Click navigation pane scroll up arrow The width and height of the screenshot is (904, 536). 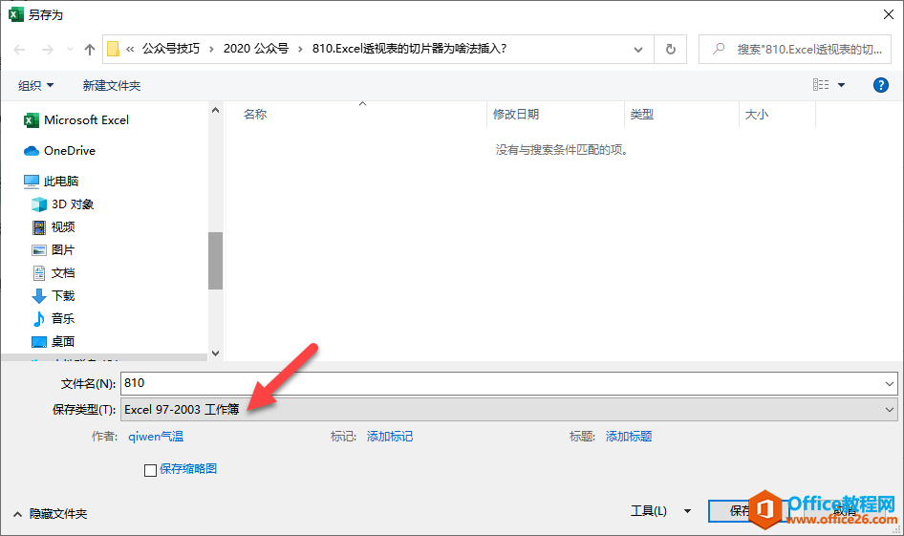coord(215,110)
